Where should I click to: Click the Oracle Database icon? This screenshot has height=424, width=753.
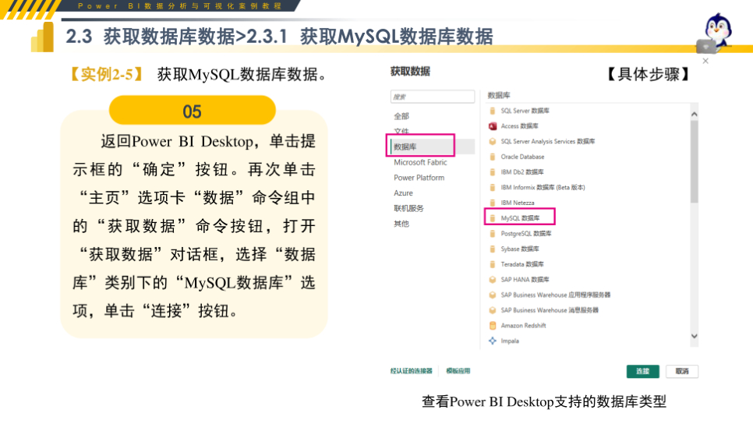pyautogui.click(x=492, y=157)
